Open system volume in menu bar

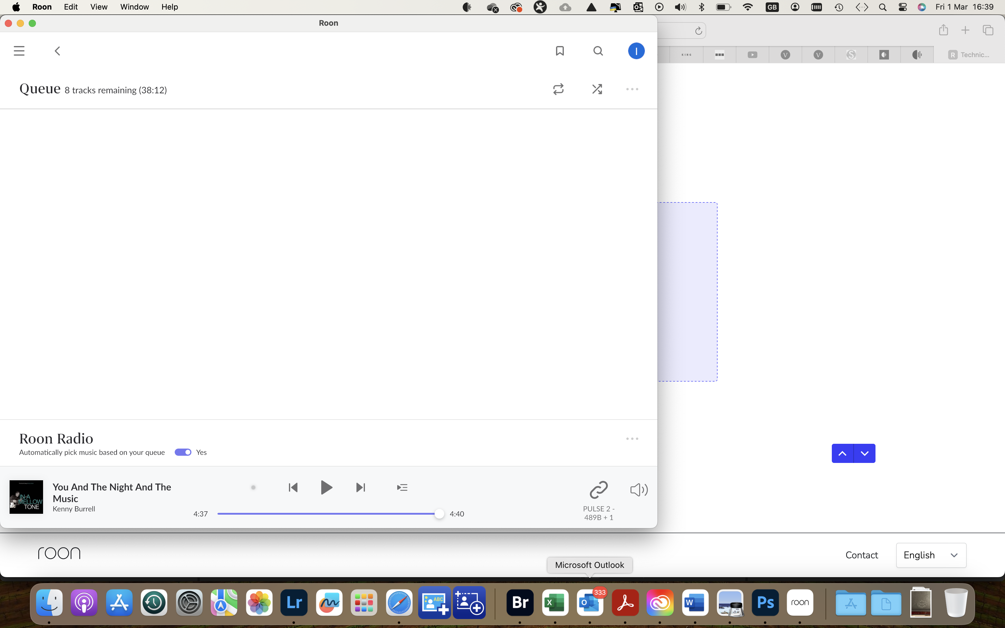[680, 7]
